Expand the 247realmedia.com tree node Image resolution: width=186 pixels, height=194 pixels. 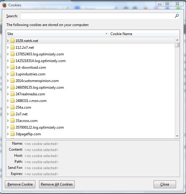click(8, 94)
